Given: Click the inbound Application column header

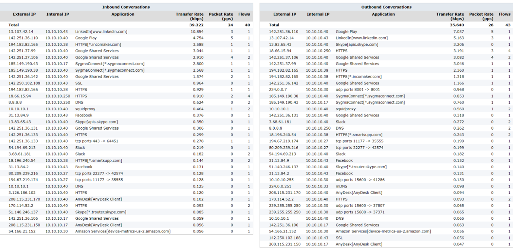Looking at the screenshot, I should tap(123, 14).
